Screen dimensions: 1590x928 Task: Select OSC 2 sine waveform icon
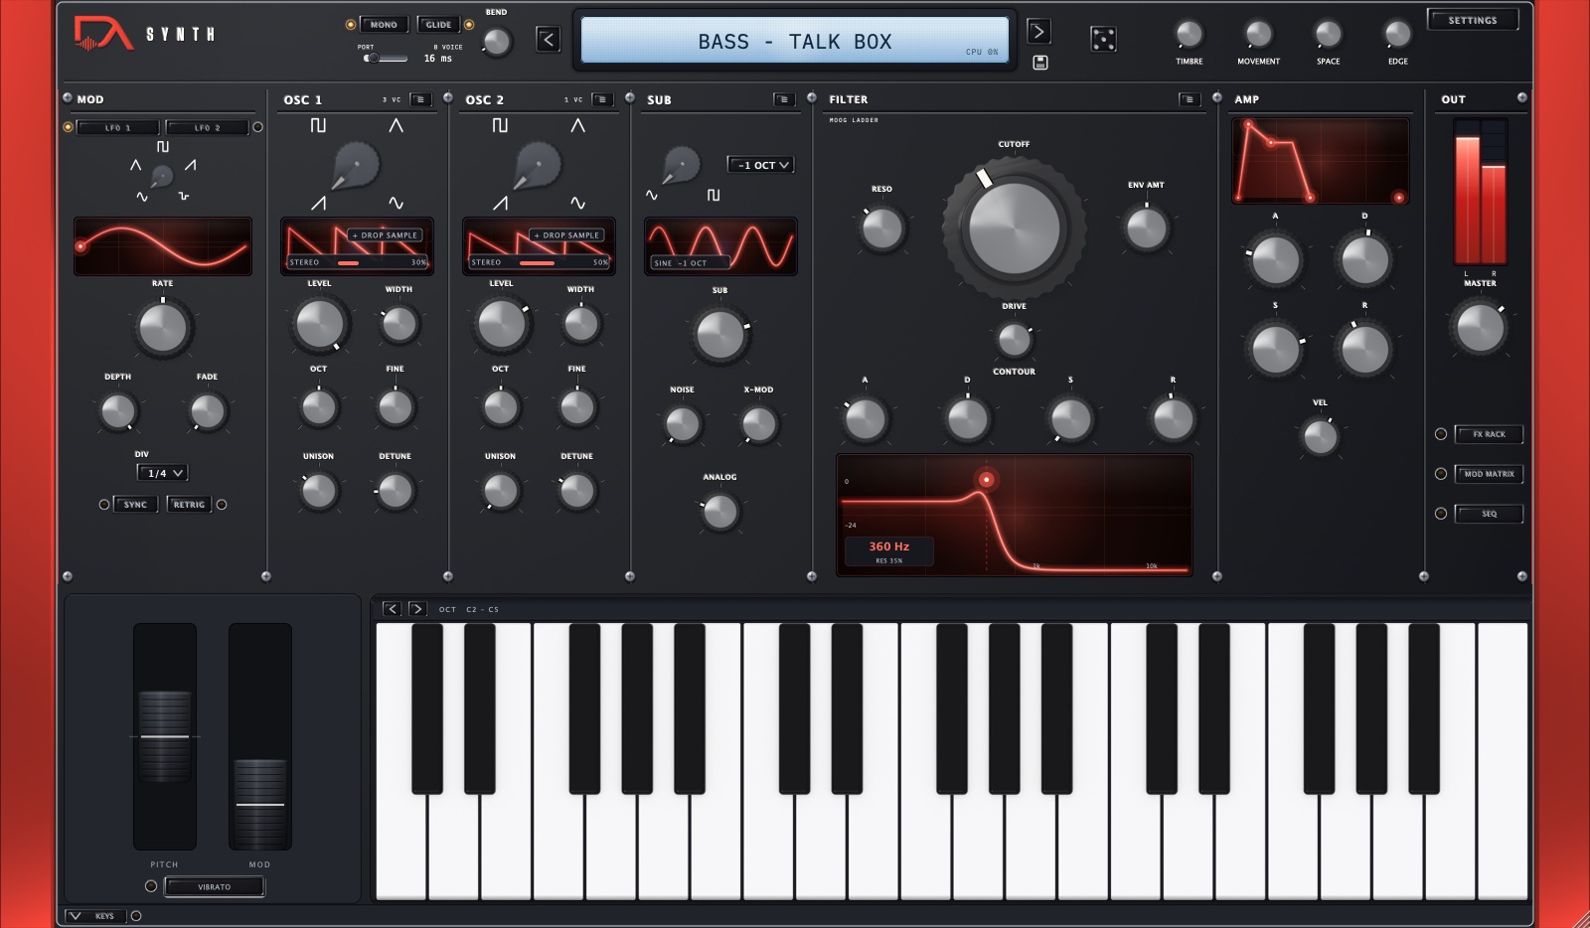[577, 203]
